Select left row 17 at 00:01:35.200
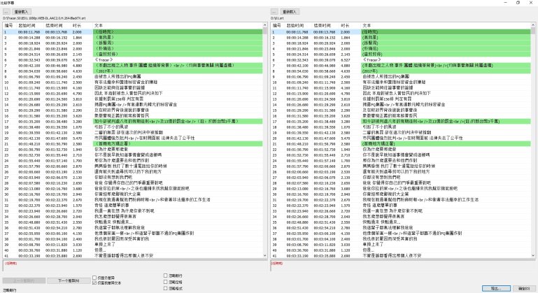Viewport: 538px width, 293px height. pos(133,122)
